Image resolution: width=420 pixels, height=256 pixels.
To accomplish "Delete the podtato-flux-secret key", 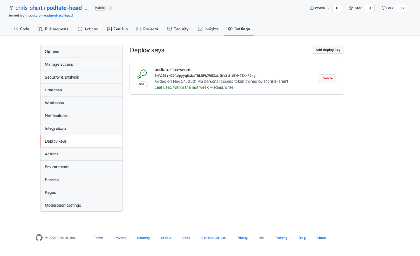I will (327, 78).
